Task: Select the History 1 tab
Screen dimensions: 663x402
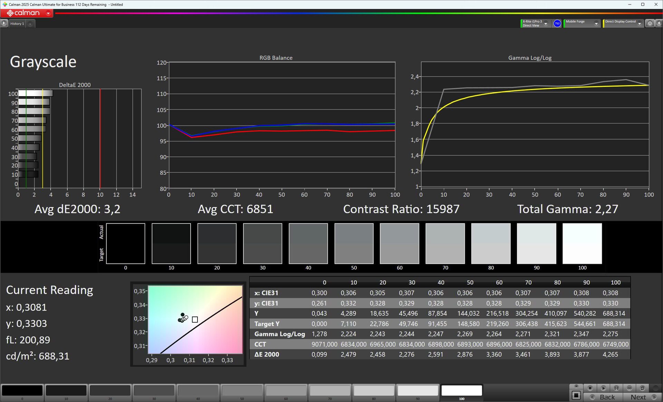Action: [x=17, y=23]
